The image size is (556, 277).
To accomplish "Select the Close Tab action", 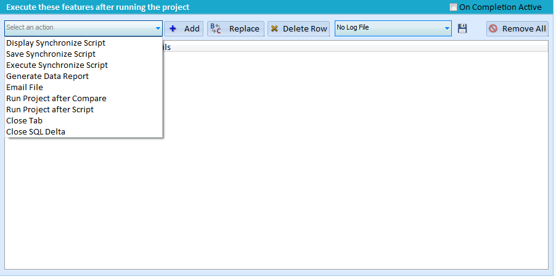I will click(84, 120).
